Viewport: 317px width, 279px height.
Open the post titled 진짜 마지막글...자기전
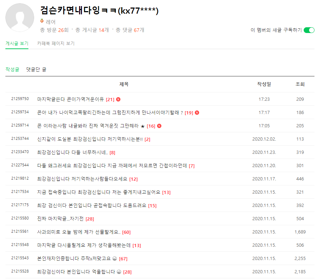(60, 219)
